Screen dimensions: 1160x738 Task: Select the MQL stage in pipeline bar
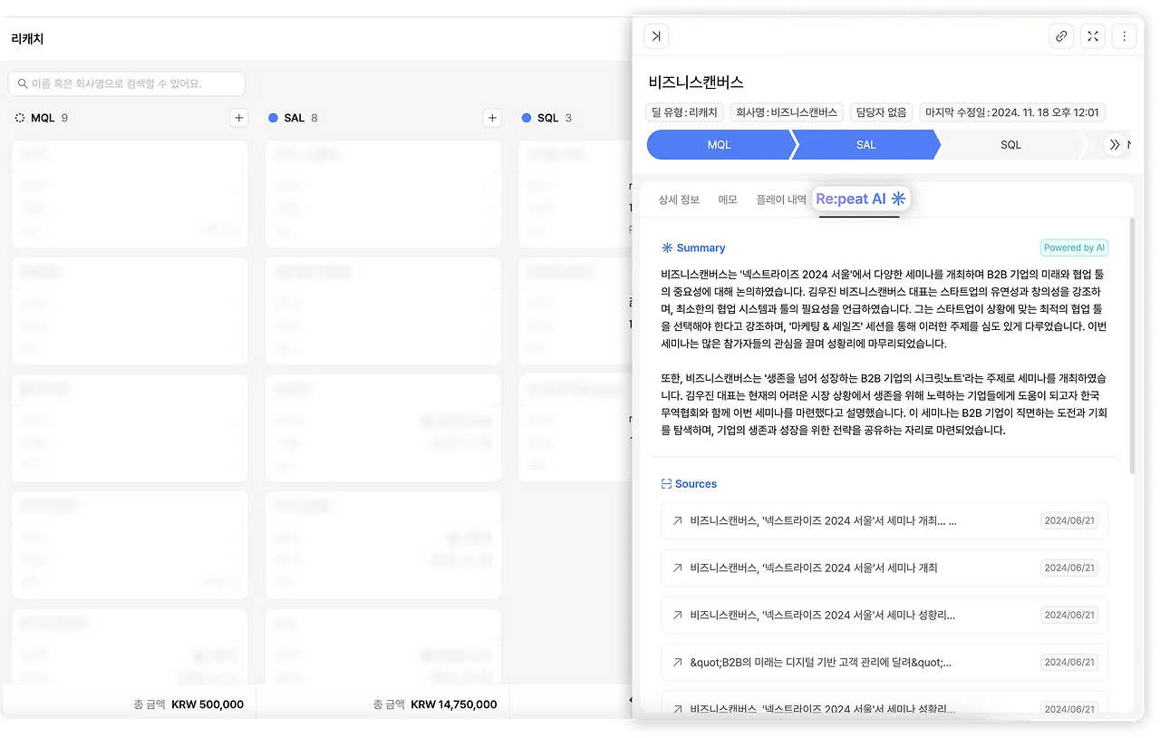tap(720, 144)
